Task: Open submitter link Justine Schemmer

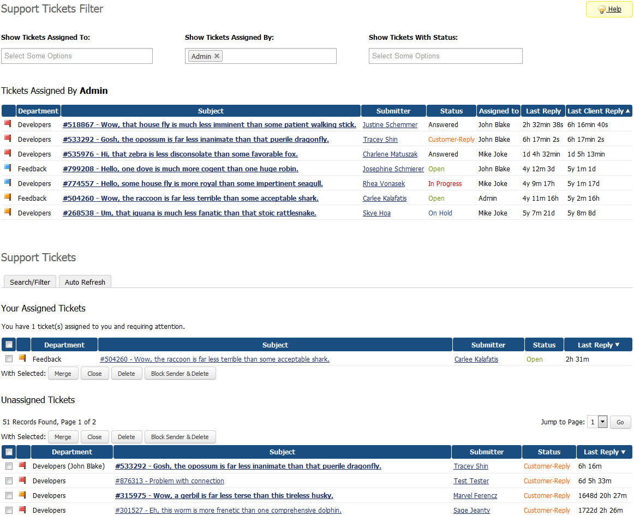Action: click(390, 125)
